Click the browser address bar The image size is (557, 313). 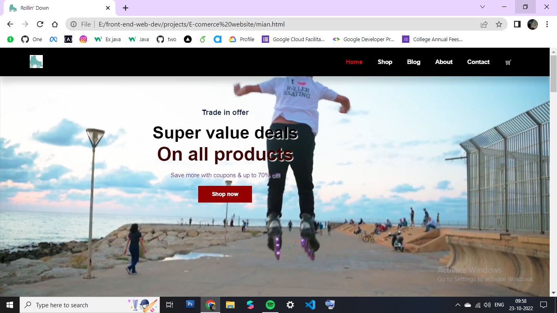click(204, 24)
